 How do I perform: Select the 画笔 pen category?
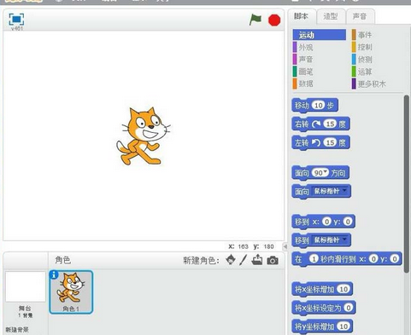(303, 72)
